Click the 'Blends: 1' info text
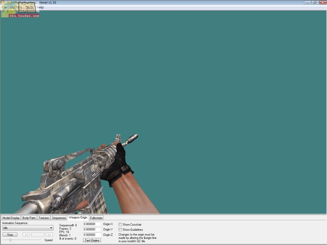Image resolution: width=327 pixels, height=245 pixels. [65, 235]
